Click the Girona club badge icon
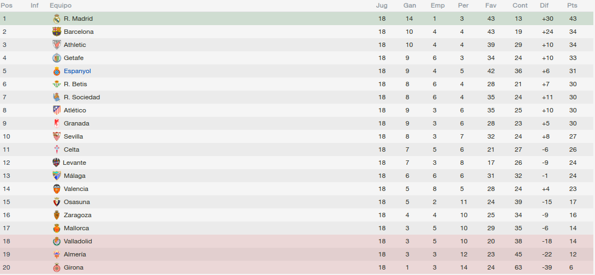This screenshot has width=595, height=275. click(x=57, y=267)
